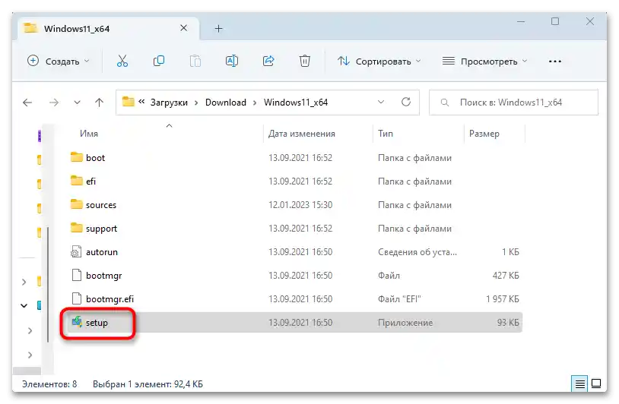Switch to details view icon in status bar

click(x=579, y=383)
